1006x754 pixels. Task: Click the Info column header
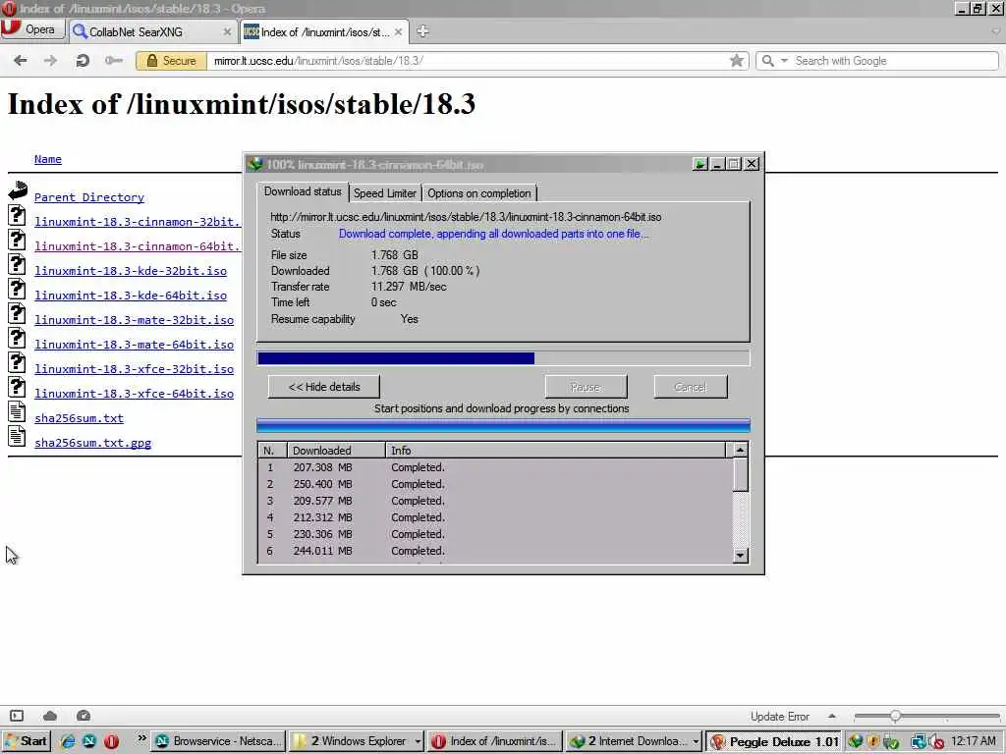point(556,450)
